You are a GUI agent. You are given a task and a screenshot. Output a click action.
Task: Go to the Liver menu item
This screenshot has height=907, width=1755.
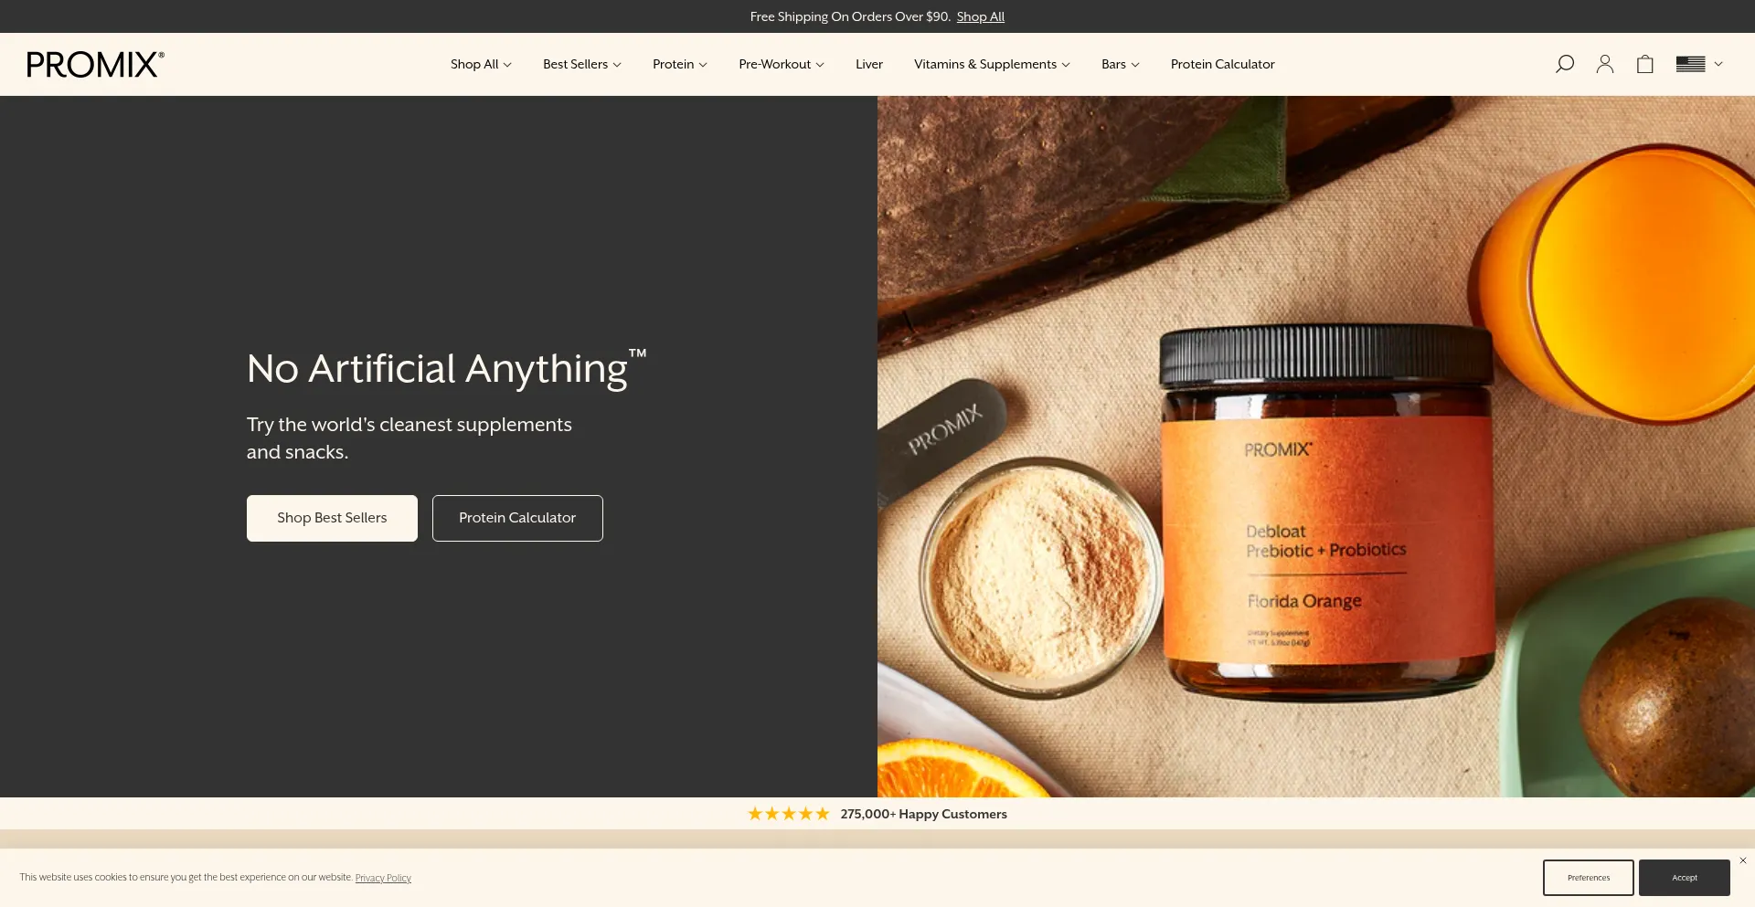pyautogui.click(x=869, y=64)
